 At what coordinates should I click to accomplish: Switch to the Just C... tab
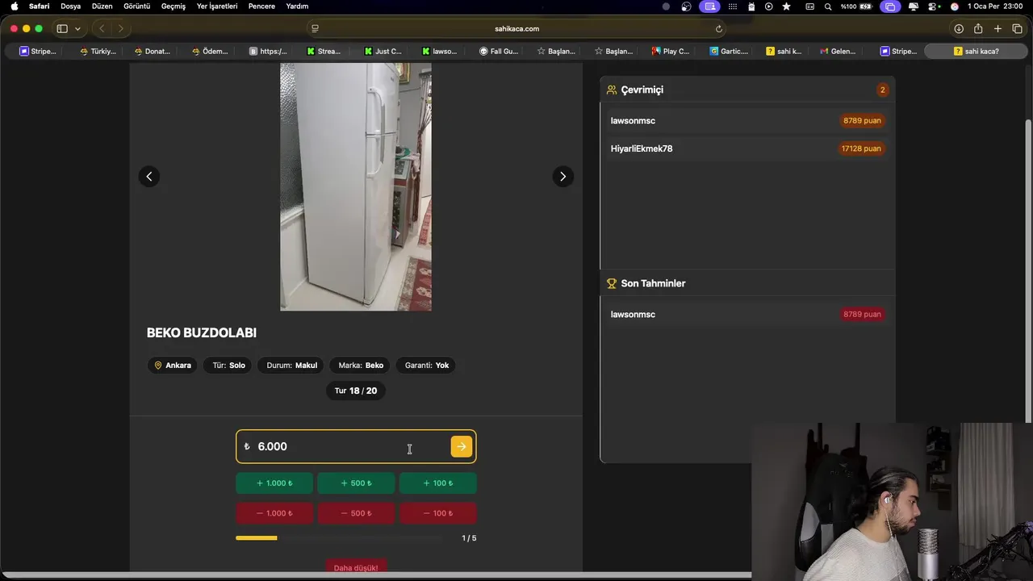[383, 51]
